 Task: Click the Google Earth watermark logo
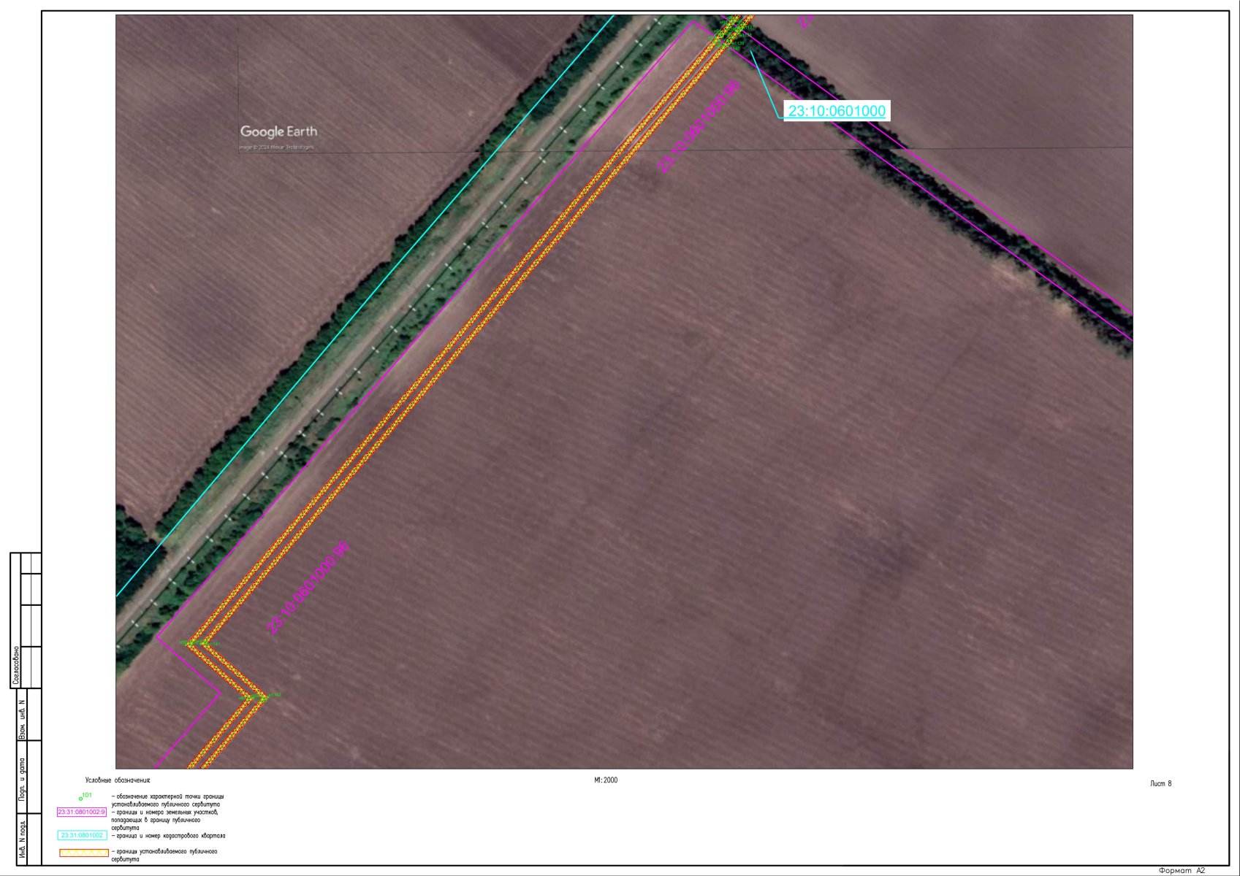(278, 132)
